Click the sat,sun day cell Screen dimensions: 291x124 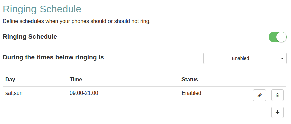click(x=14, y=93)
